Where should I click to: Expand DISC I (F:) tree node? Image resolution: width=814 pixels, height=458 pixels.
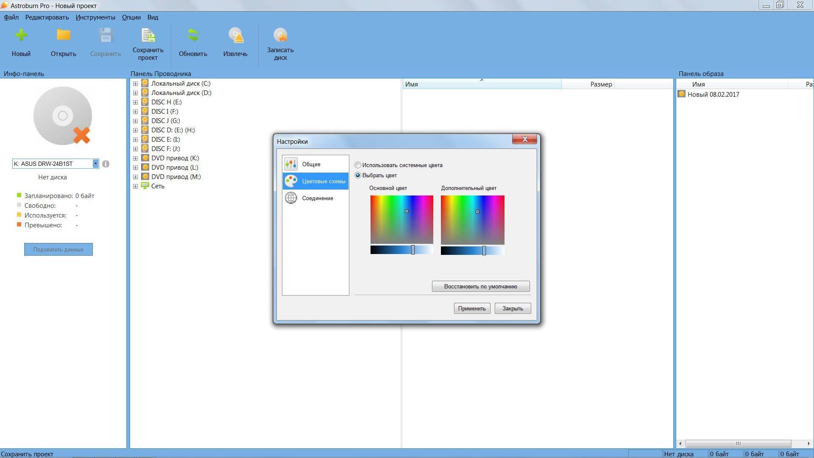coord(135,112)
